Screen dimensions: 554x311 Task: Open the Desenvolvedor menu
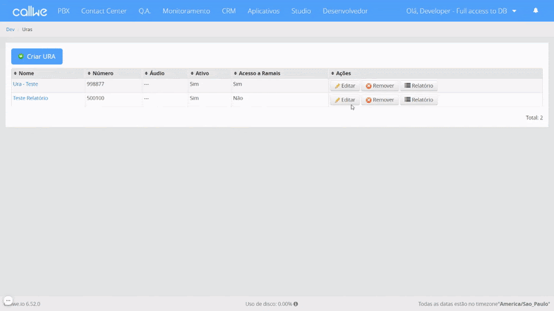point(345,11)
